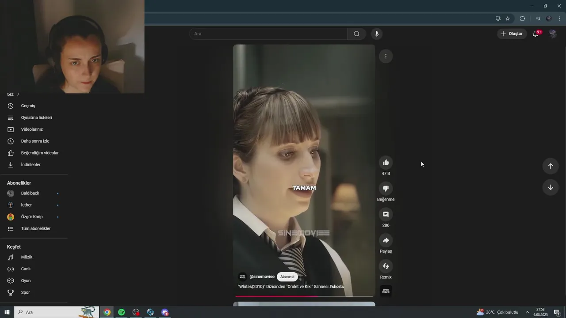Dislike the Short (Beğenme)
This screenshot has height=318, width=566.
tap(386, 189)
